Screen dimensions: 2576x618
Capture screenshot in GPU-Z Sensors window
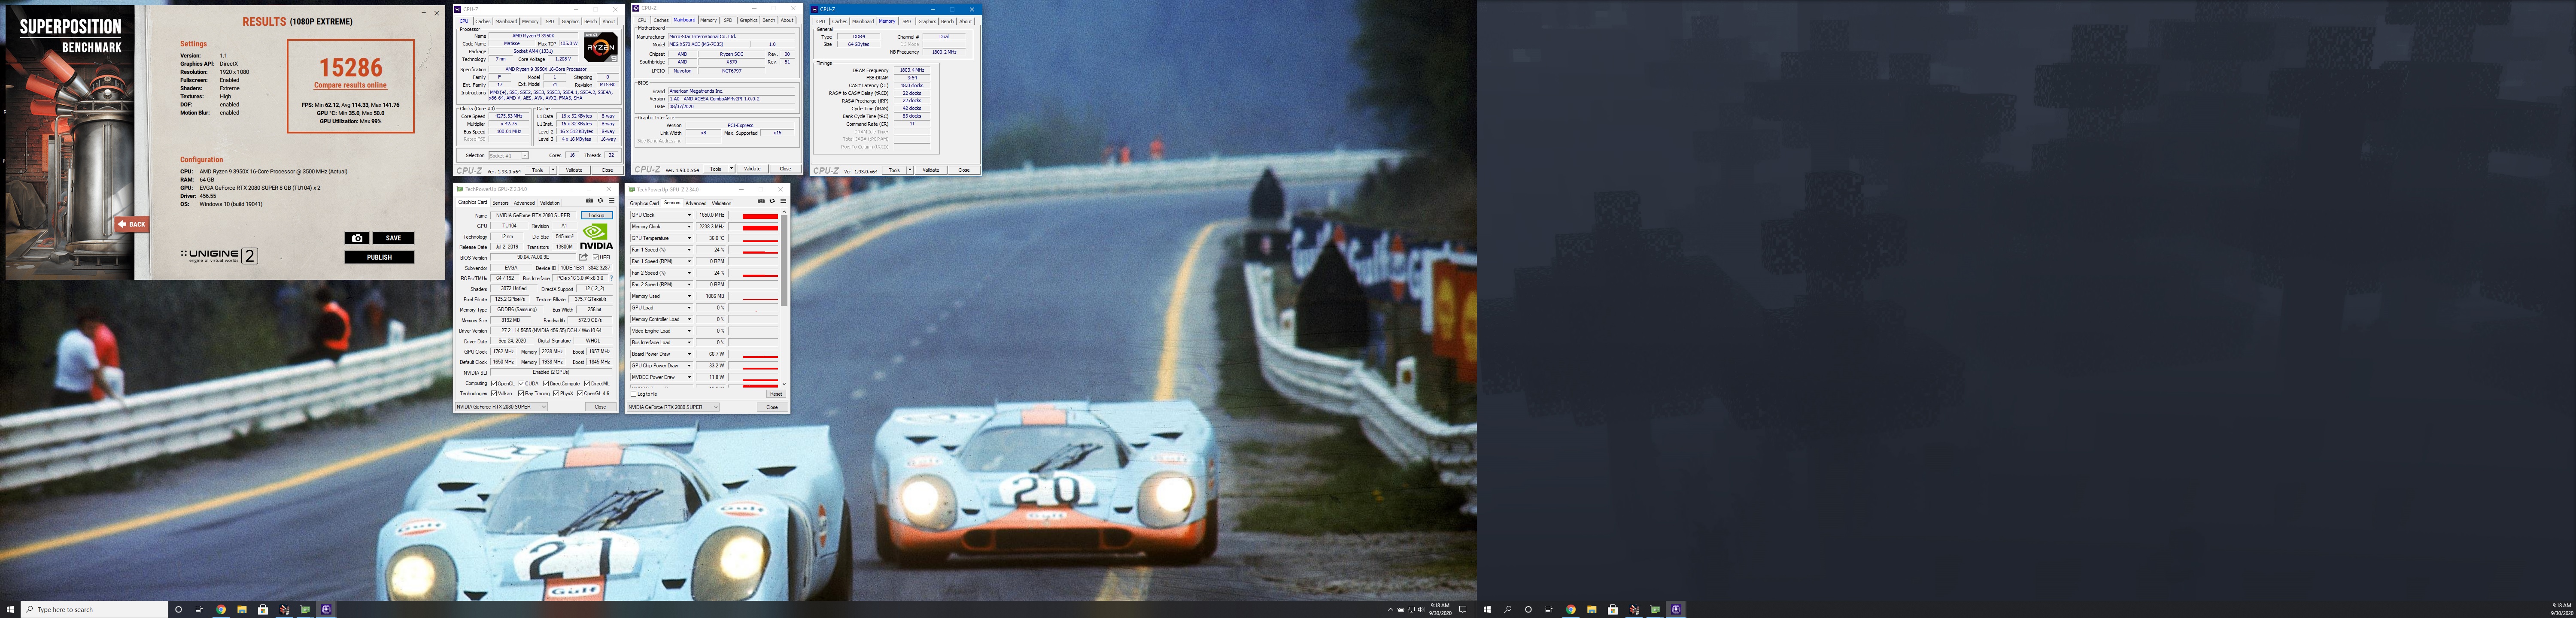761,201
